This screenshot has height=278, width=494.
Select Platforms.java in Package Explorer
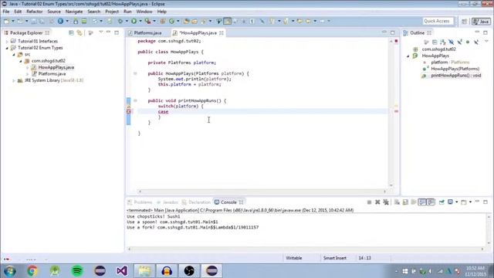click(x=52, y=74)
